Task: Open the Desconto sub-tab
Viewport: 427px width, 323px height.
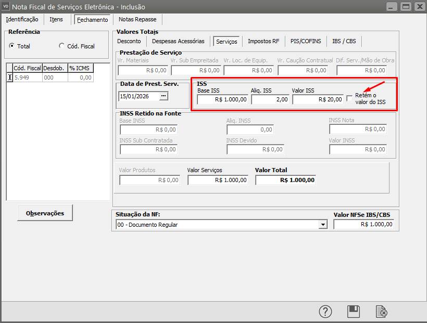Action: pos(129,41)
